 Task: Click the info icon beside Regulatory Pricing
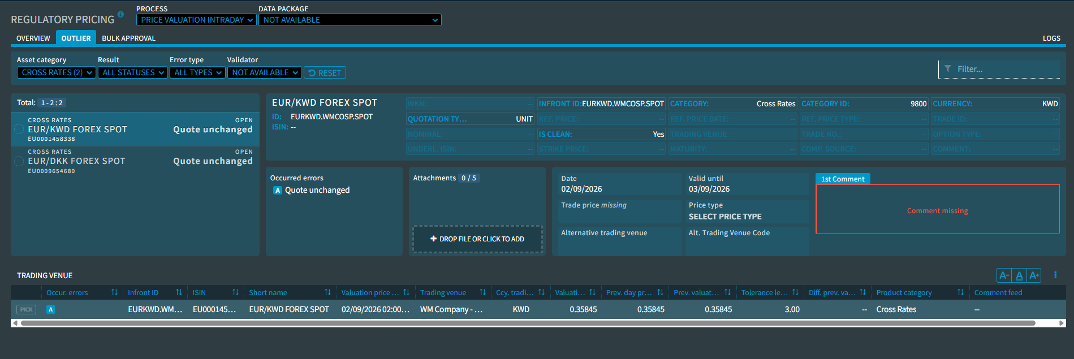120,14
